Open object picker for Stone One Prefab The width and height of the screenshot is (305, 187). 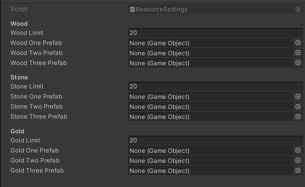pos(298,97)
